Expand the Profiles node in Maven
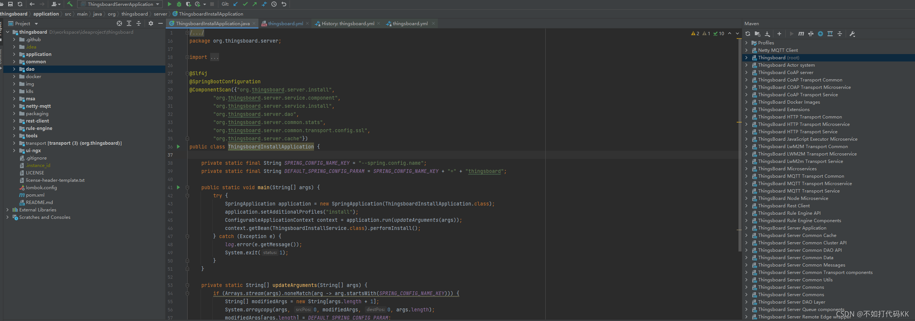Image resolution: width=915 pixels, height=321 pixels. (746, 43)
